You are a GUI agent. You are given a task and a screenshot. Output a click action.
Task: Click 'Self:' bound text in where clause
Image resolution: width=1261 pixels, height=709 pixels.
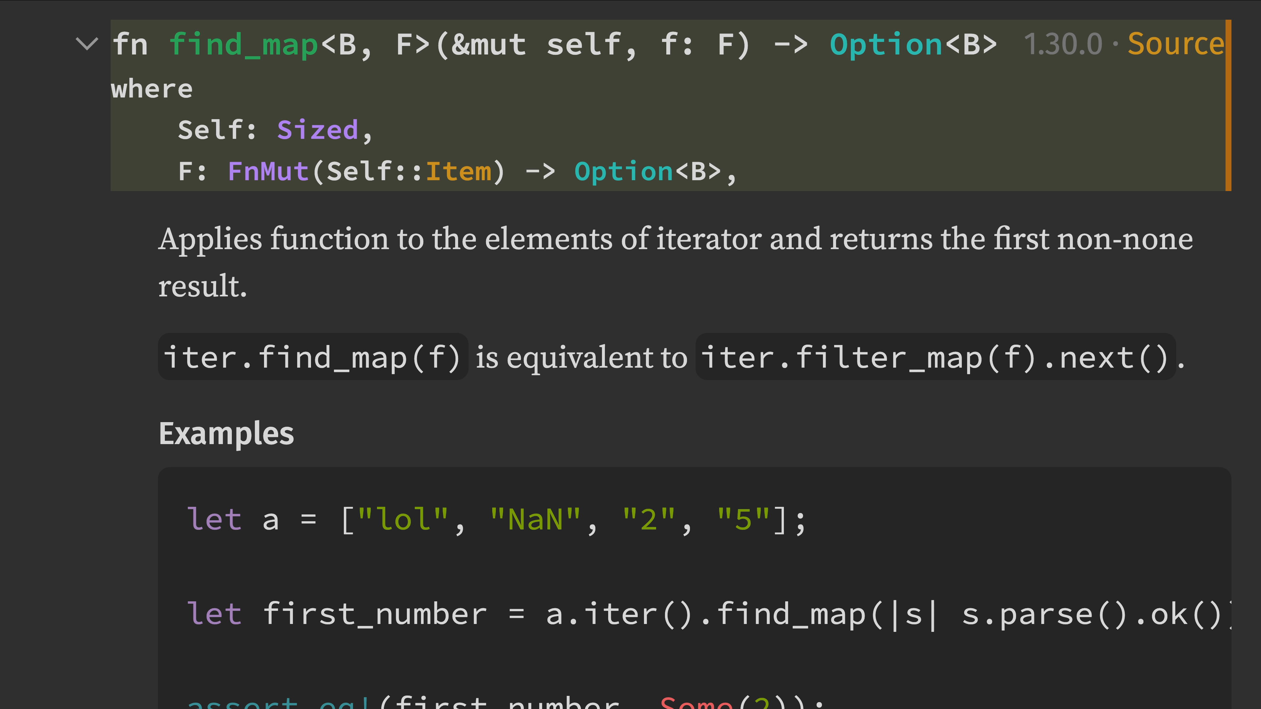(216, 130)
